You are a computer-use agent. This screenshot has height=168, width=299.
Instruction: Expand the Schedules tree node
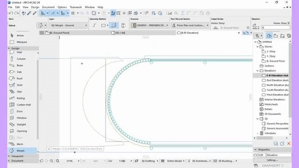tap(257, 133)
